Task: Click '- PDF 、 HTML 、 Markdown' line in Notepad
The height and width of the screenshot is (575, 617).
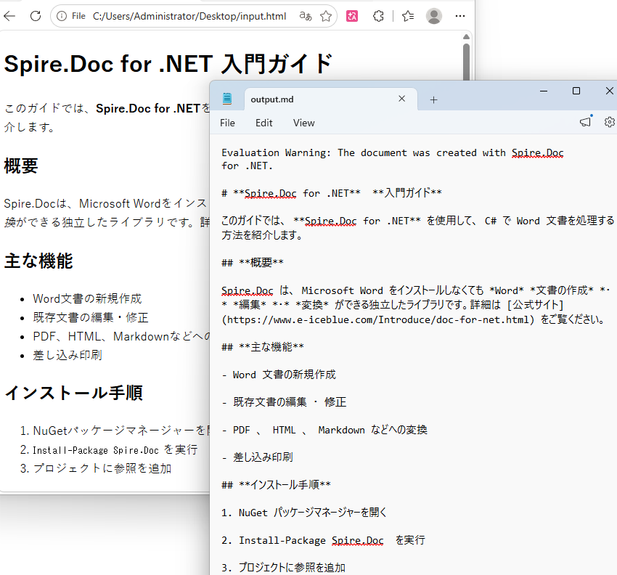Action: (324, 430)
